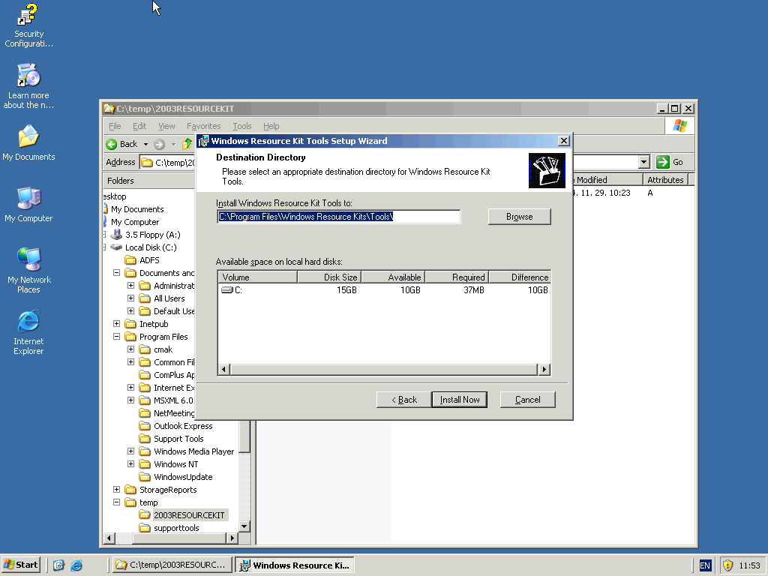
Task: Open the Edit menu in Explorer
Action: tap(139, 126)
